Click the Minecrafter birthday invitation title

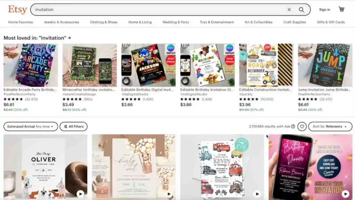pyautogui.click(x=89, y=90)
